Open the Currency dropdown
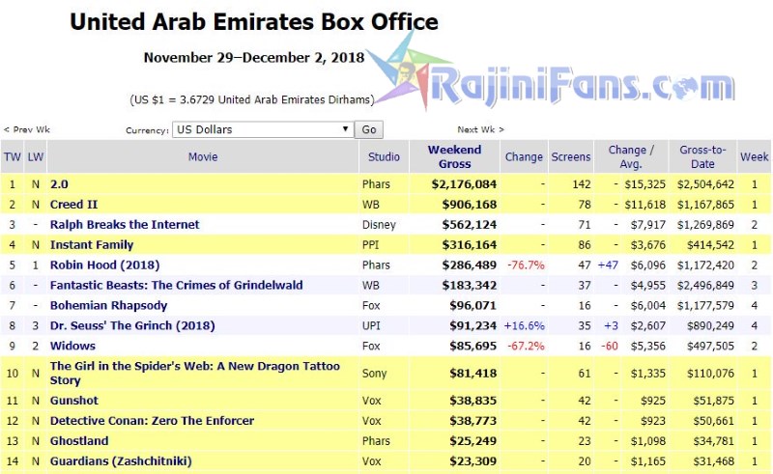 point(263,129)
